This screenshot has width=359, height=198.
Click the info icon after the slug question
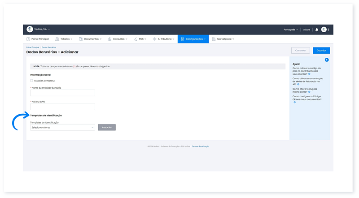point(310,91)
